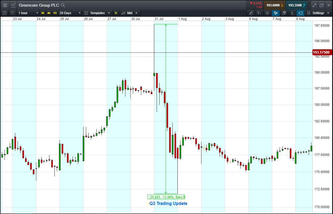Select the text annotation tool
333x214 pixels.
tap(259, 13)
